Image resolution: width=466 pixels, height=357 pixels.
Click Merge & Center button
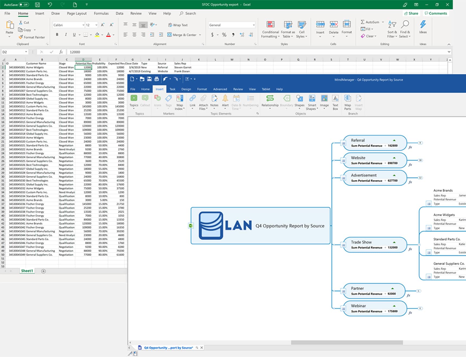[x=182, y=35]
